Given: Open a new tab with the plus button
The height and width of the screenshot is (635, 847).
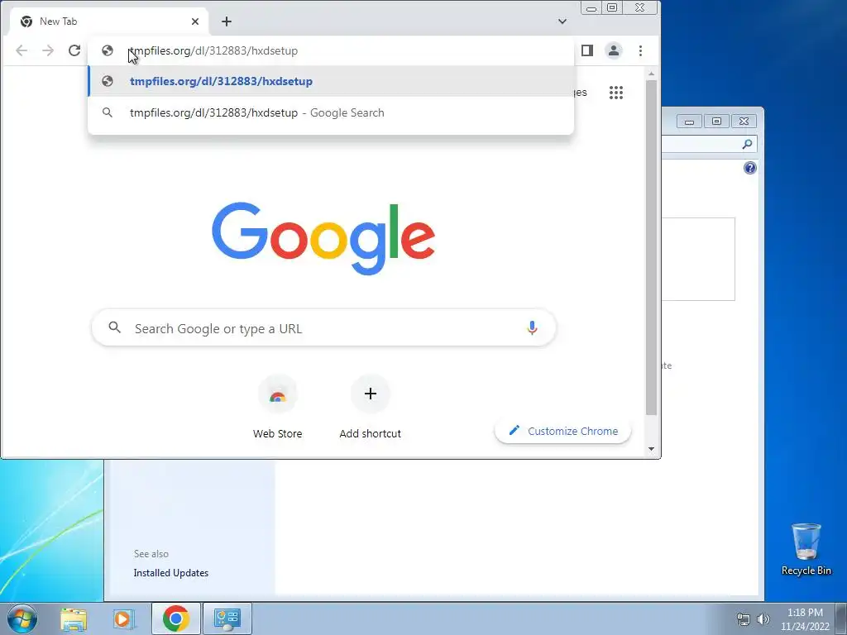Looking at the screenshot, I should click(x=227, y=21).
